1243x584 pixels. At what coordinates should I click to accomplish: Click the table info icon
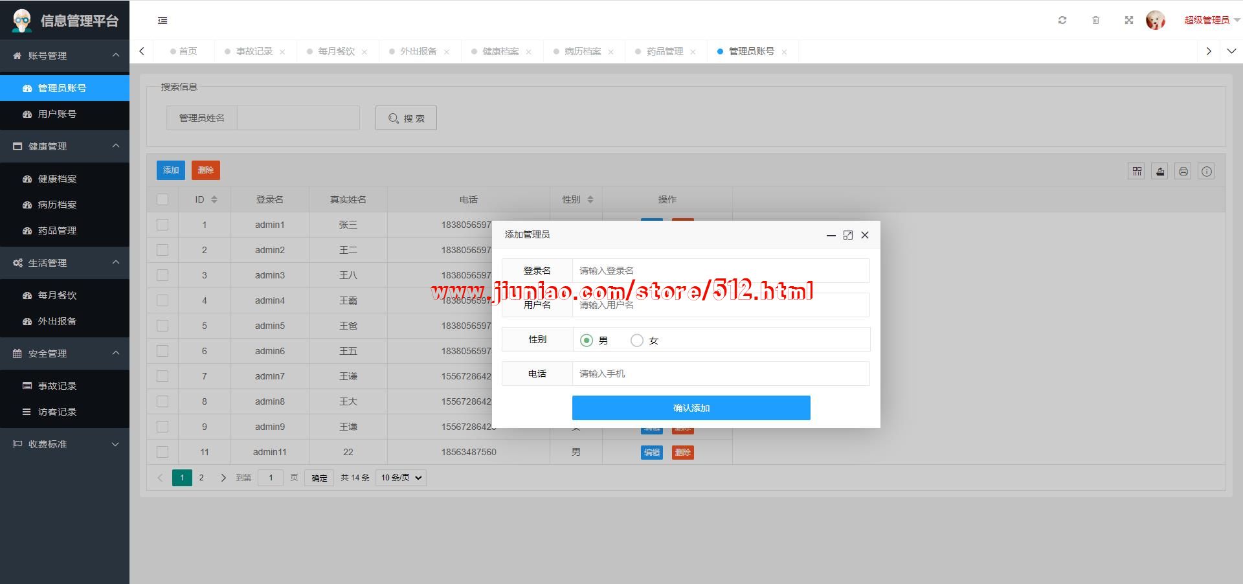pos(1207,171)
